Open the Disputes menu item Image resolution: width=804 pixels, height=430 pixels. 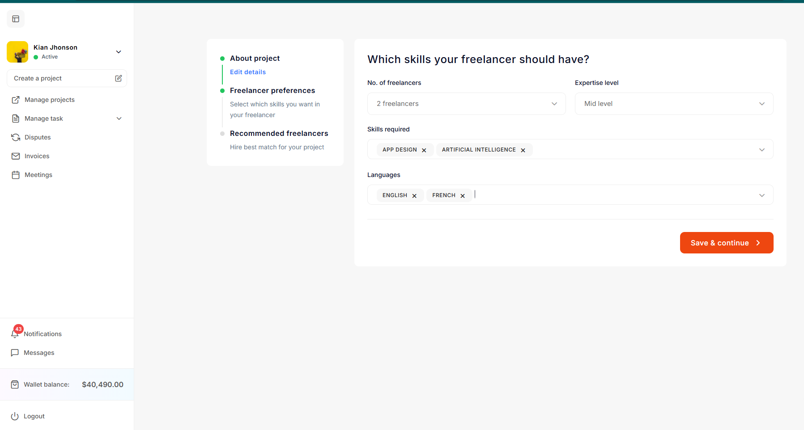tap(38, 137)
